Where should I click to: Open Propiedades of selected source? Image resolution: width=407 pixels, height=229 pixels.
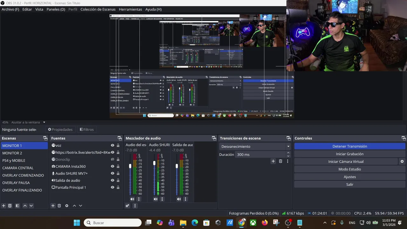(x=60, y=129)
